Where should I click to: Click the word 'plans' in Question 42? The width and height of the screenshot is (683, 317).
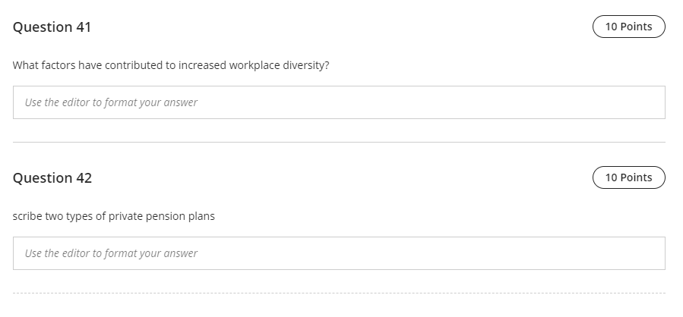pyautogui.click(x=203, y=216)
